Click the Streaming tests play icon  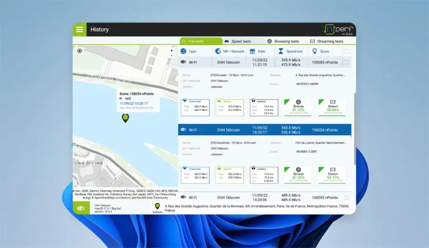pyautogui.click(x=312, y=41)
